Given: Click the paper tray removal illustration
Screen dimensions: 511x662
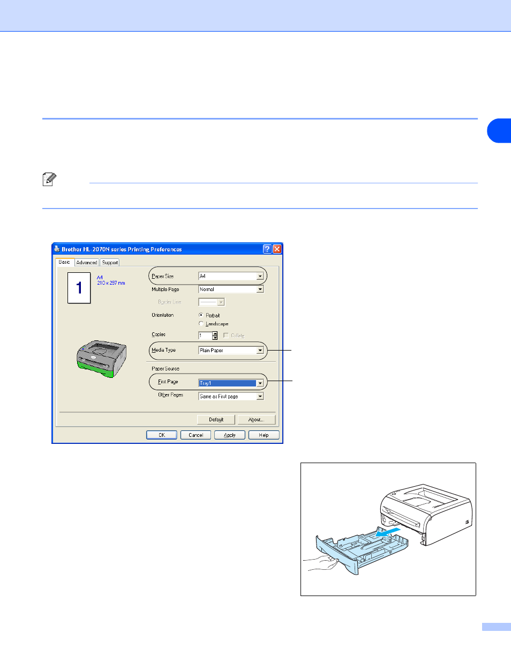Looking at the screenshot, I should 388,529.
